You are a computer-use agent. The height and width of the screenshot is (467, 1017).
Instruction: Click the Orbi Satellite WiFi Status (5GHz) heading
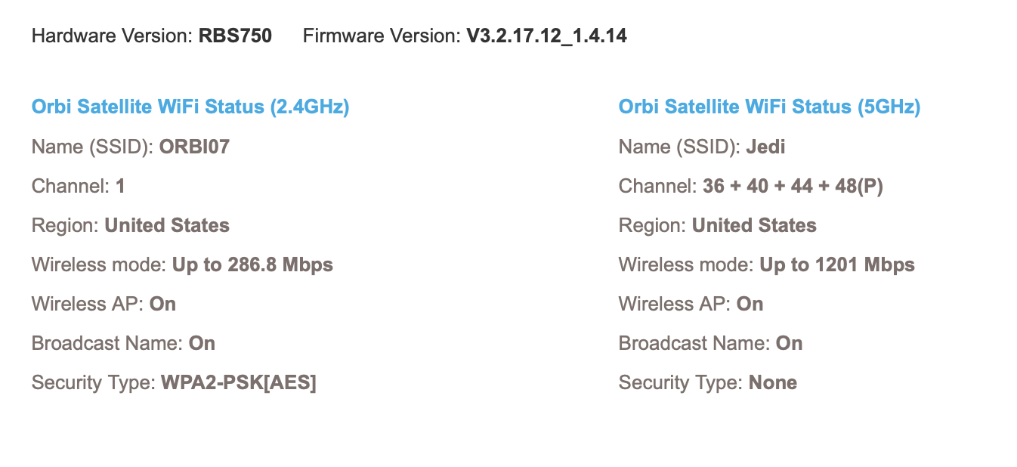(x=769, y=107)
